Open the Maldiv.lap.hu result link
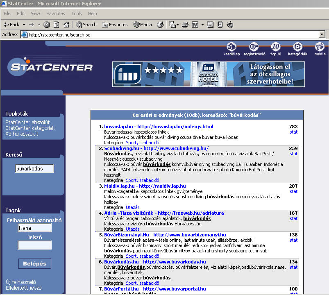 145,186
